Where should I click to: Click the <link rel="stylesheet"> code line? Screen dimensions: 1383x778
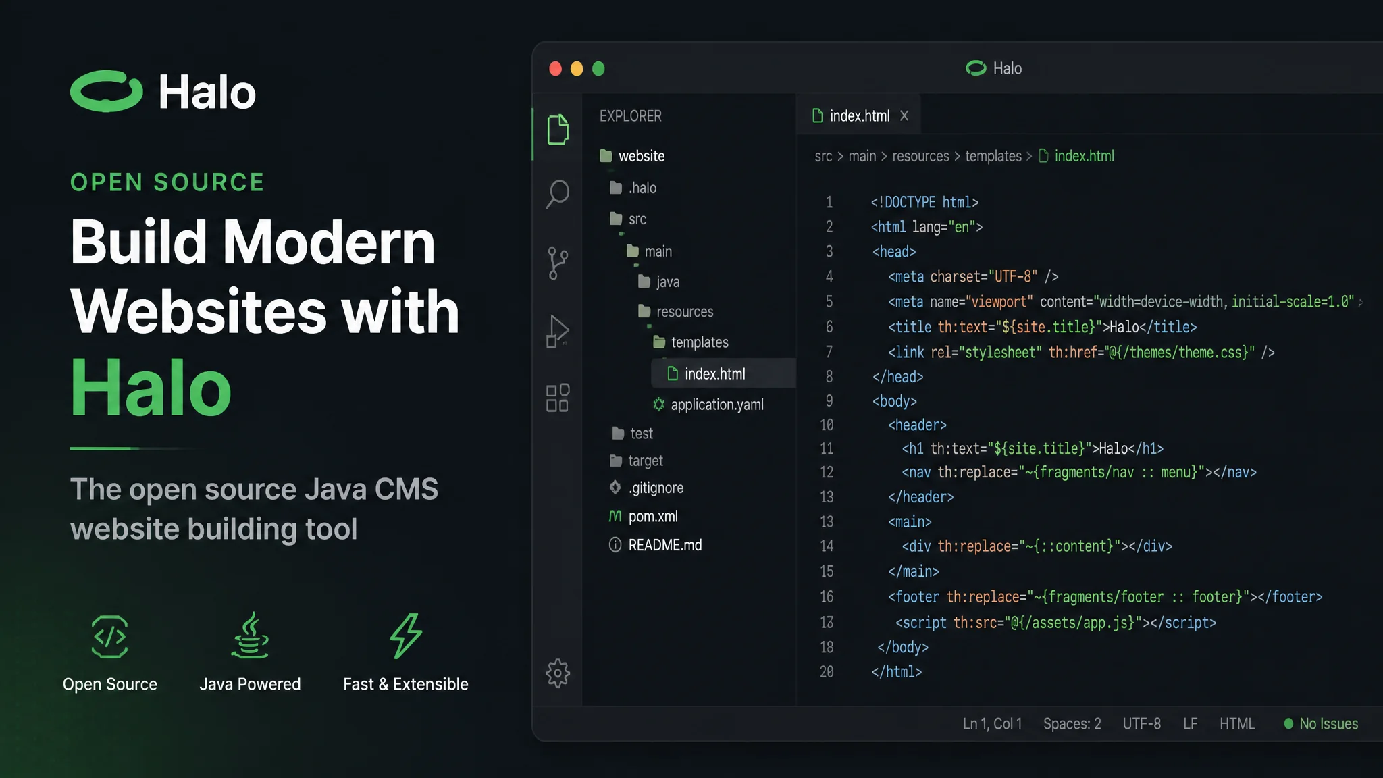[x=1081, y=352]
